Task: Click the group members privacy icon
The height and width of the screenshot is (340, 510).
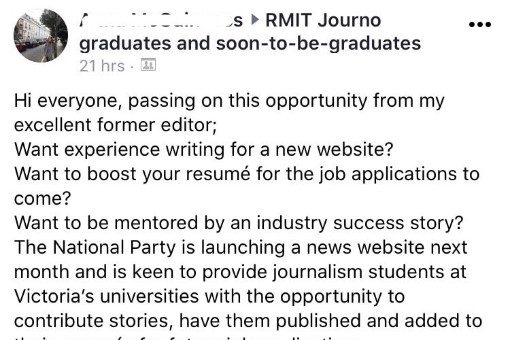Action: tap(148, 65)
